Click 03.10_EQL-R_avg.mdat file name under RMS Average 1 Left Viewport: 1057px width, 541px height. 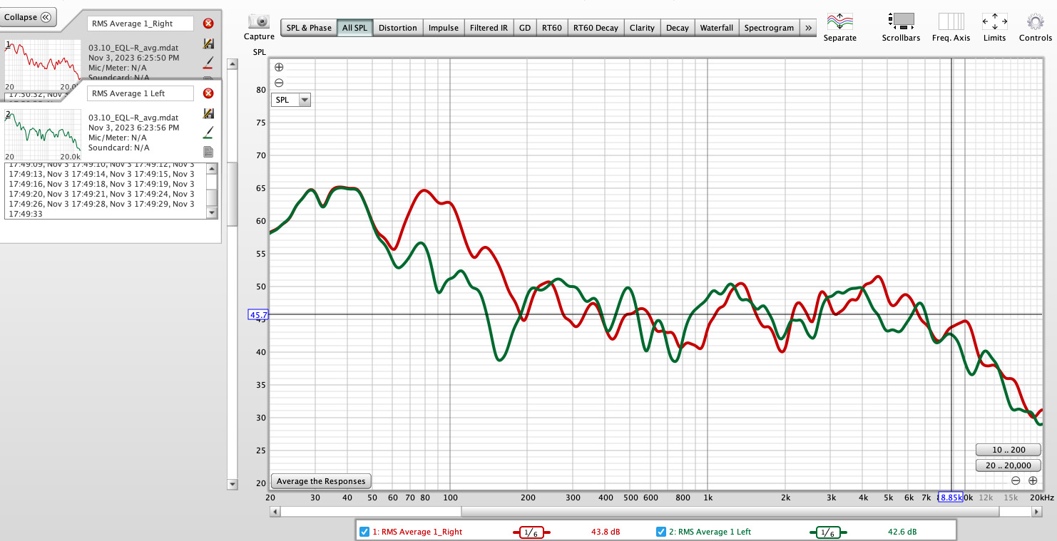tap(133, 118)
